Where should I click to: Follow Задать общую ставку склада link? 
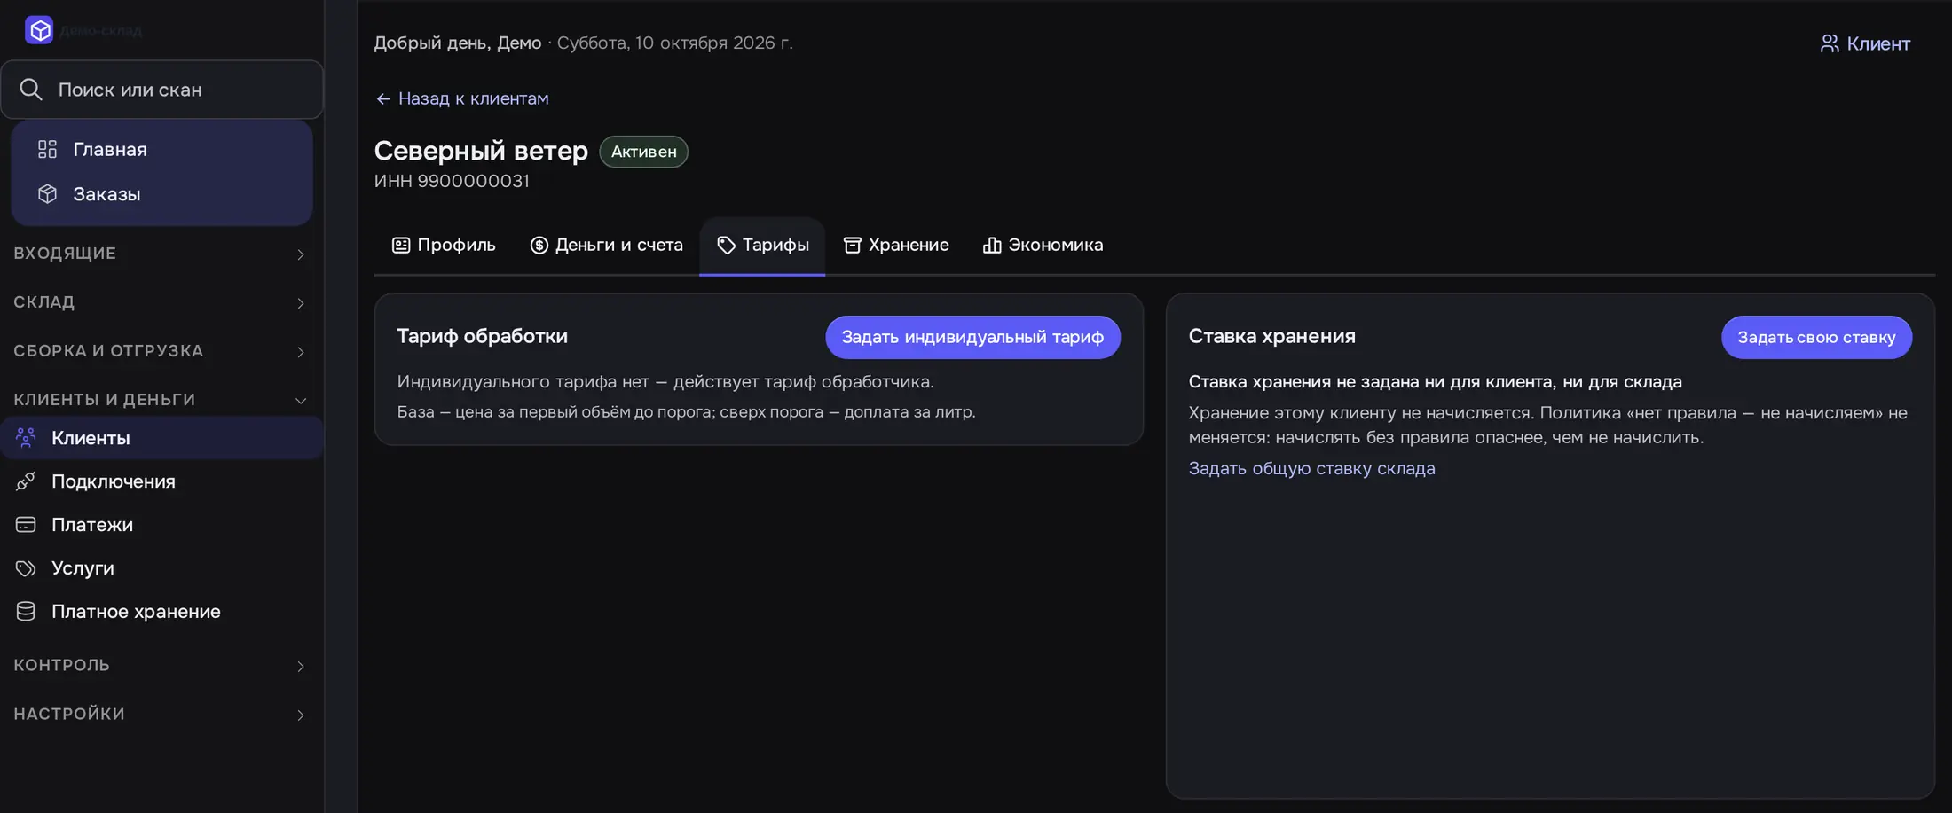[x=1311, y=468]
